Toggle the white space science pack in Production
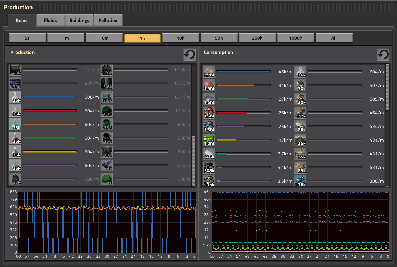This screenshot has height=267, width=397. pos(15,97)
